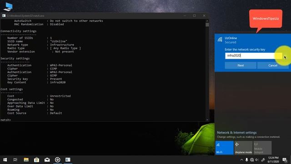
Task: Toggle the Wi-Fi quick action tile
Action: click(224, 148)
